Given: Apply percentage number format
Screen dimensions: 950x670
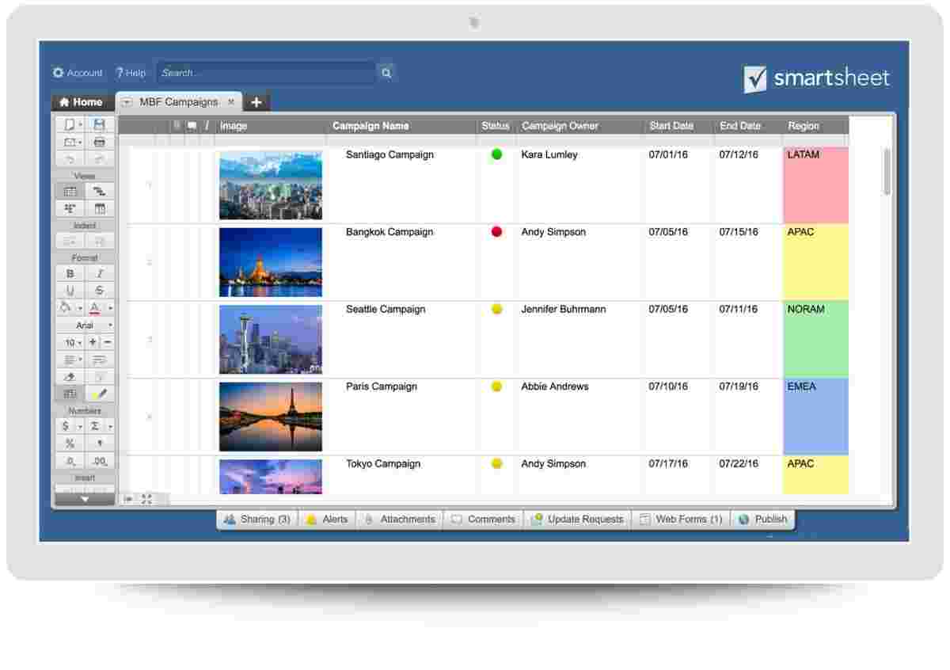Looking at the screenshot, I should 70,443.
